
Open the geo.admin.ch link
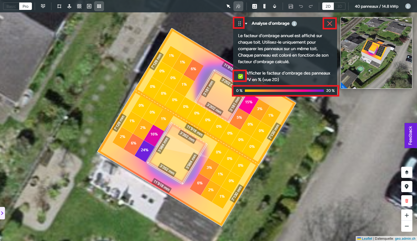pos(405,239)
